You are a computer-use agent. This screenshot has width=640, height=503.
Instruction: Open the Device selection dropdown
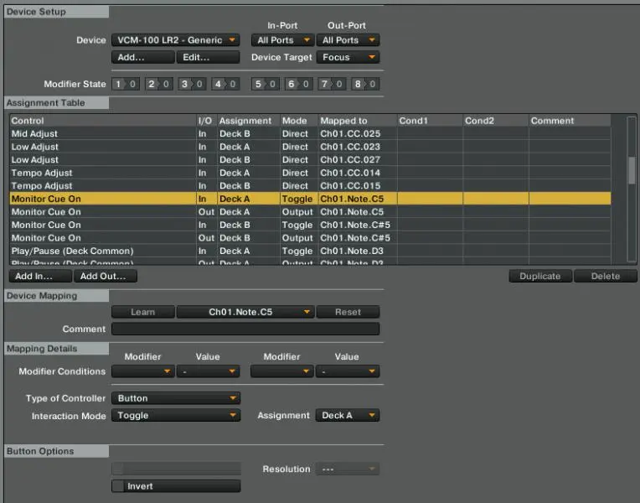coord(175,40)
